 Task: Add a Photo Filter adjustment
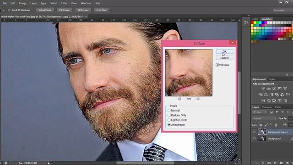coord(277,95)
